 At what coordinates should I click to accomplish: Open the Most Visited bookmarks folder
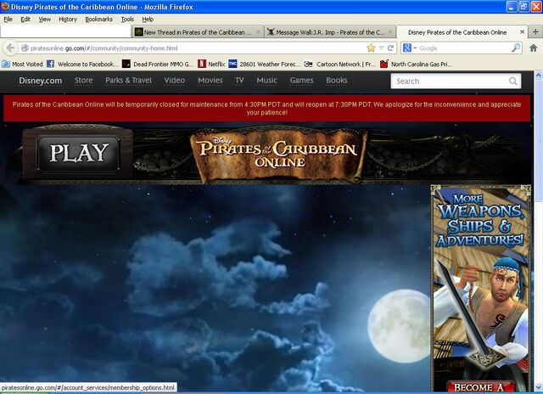(23, 64)
